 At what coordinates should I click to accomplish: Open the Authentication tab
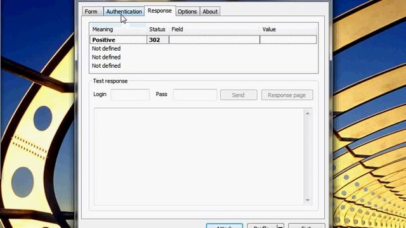point(124,11)
